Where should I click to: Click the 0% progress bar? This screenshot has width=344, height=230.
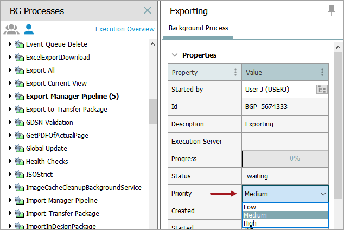(285, 159)
